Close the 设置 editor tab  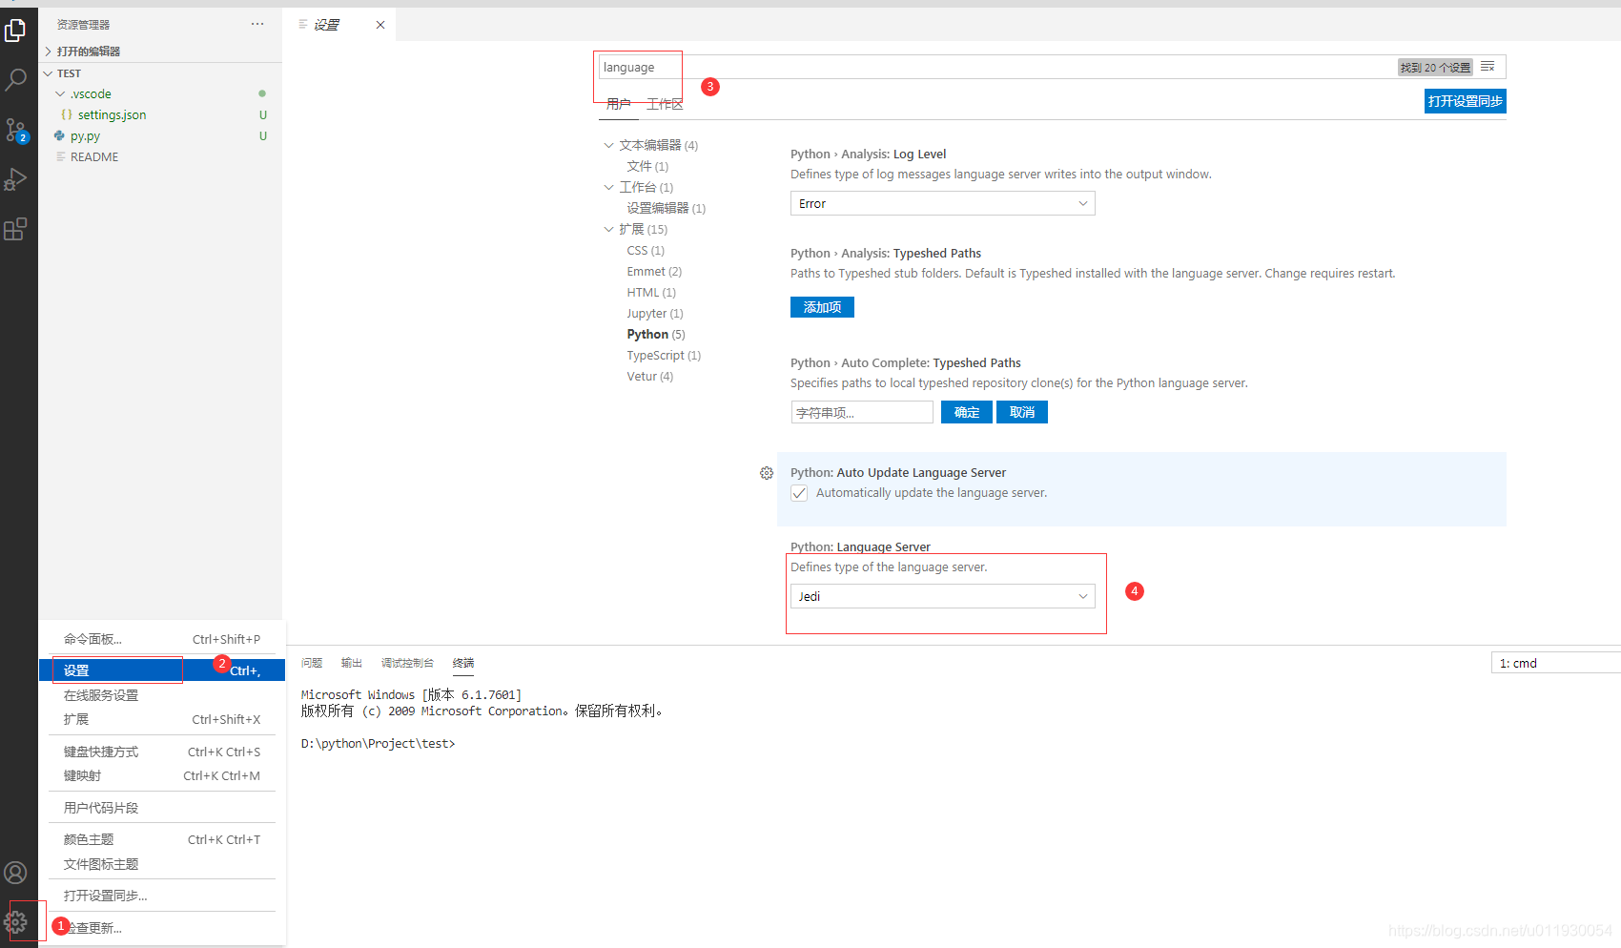coord(380,25)
